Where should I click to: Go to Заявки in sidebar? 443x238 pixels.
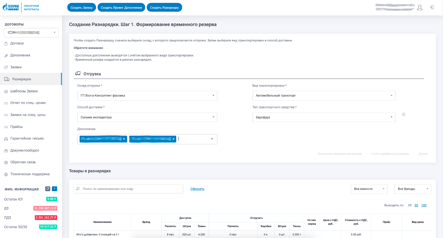pos(16,67)
